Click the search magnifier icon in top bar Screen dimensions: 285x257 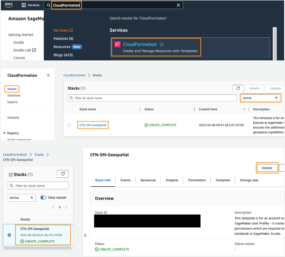48,5
